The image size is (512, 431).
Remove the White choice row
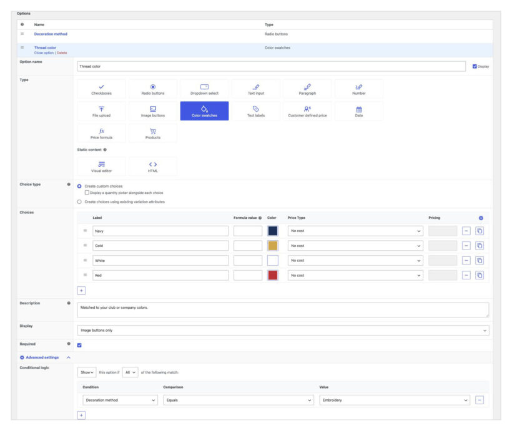pos(466,260)
